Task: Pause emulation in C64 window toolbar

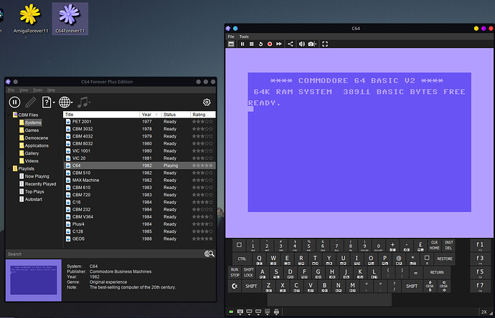Action: pyautogui.click(x=242, y=44)
